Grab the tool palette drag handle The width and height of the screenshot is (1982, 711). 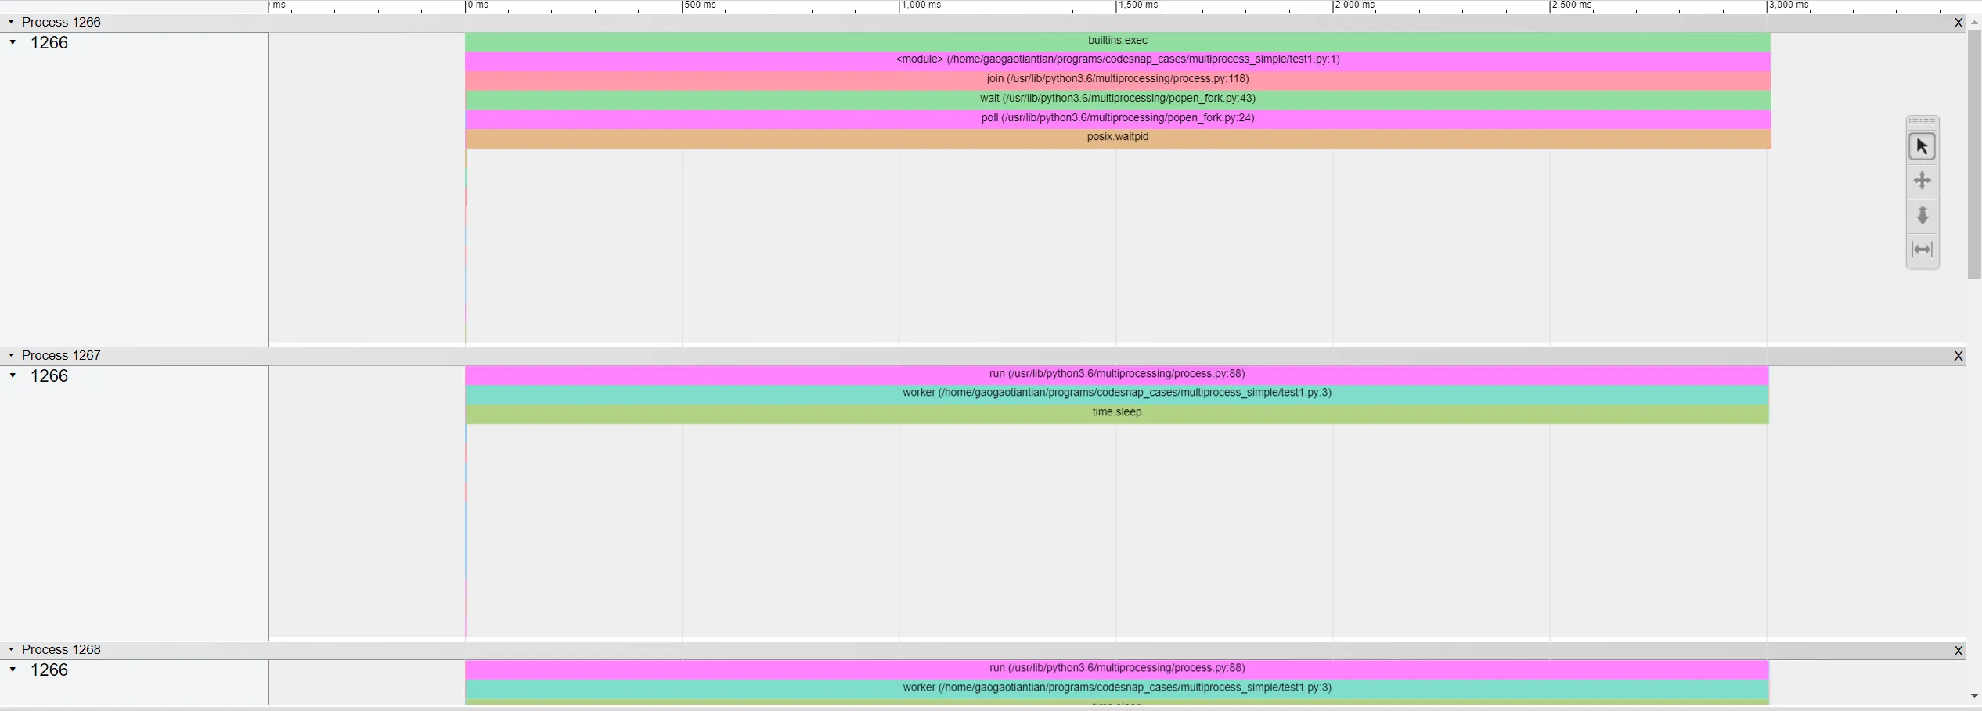point(1922,120)
